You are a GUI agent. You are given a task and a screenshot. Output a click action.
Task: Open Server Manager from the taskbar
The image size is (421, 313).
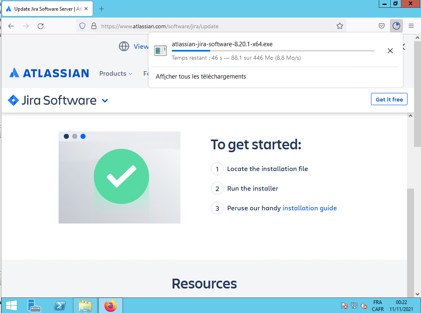(x=34, y=306)
